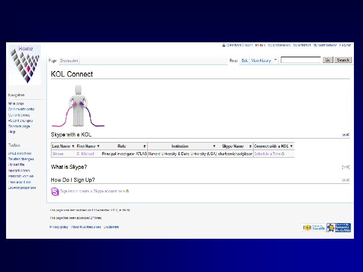Sort table by Role arrows
363x272 pixels.
[x=145, y=146]
